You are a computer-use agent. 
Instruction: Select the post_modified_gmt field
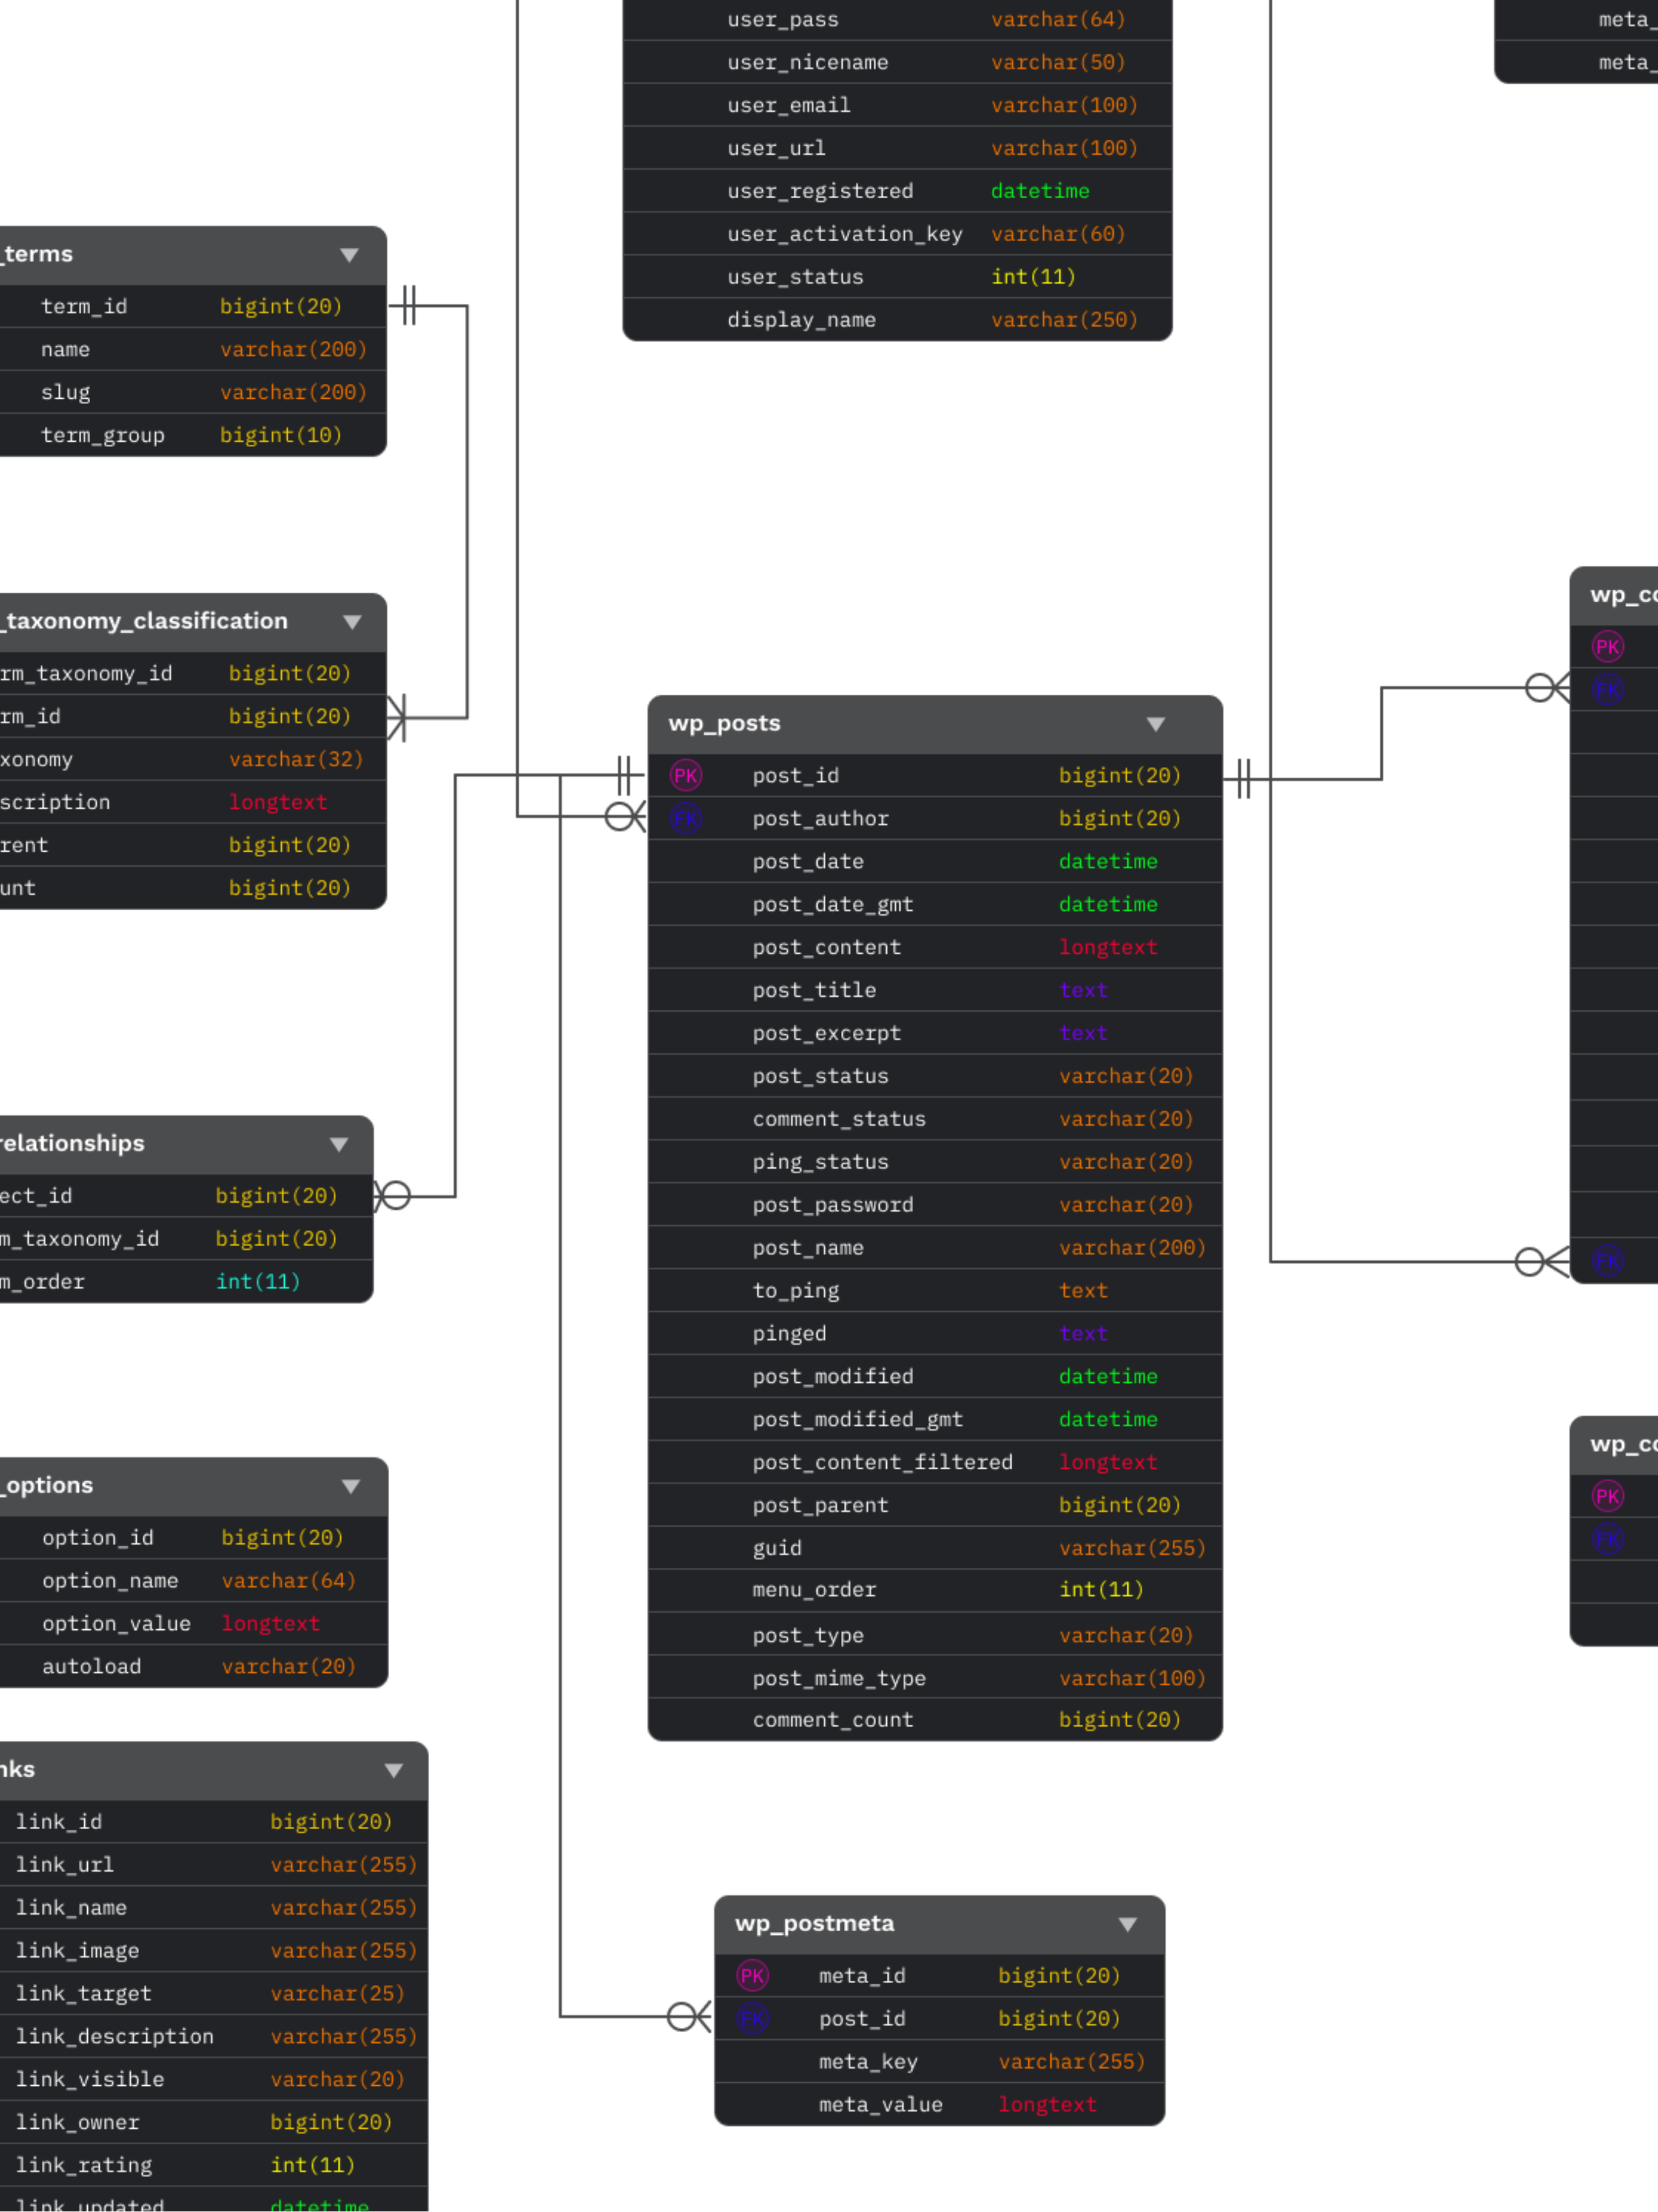[935, 1419]
